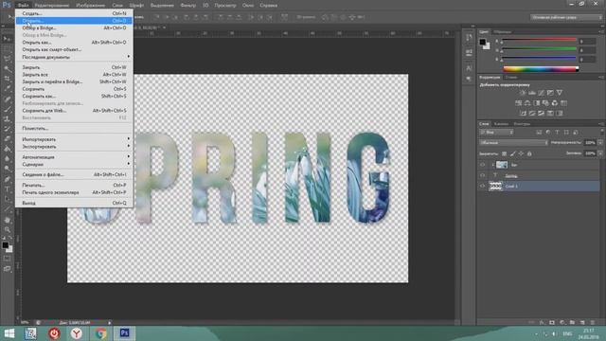
Task: Open the Редактирование menu
Action: pyautogui.click(x=52, y=6)
